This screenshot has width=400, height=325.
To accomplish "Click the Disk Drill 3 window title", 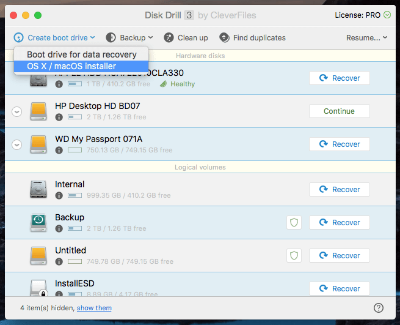I will click(200, 15).
